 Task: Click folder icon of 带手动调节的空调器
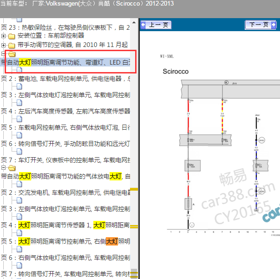tap(12, 45)
